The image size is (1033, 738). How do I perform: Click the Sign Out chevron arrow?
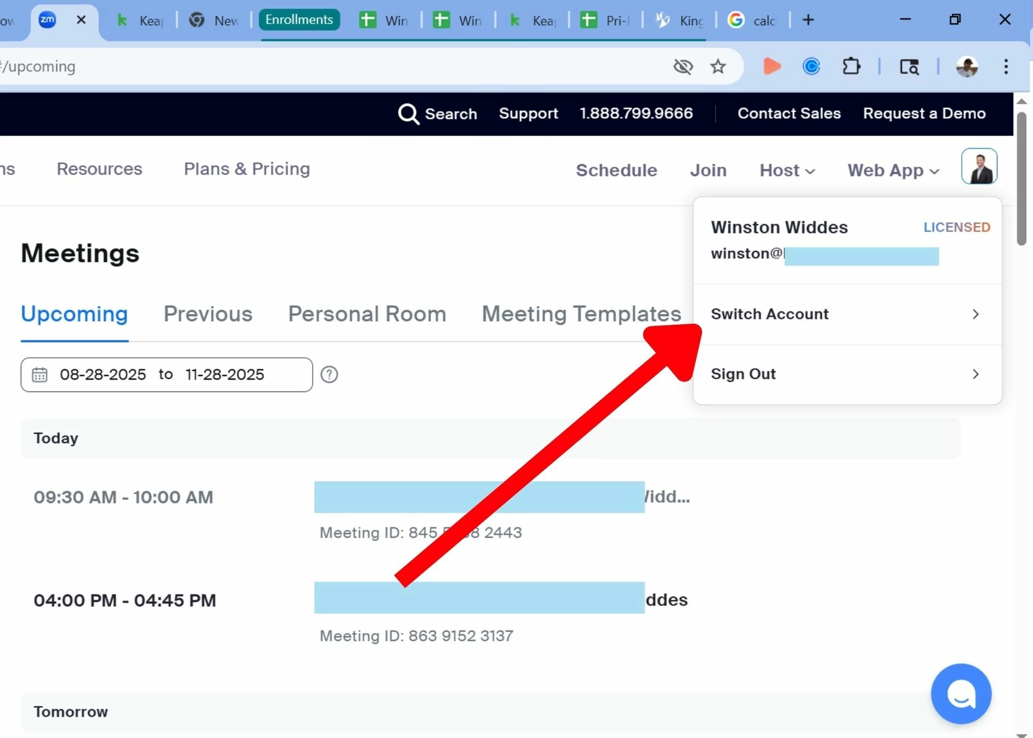pyautogui.click(x=975, y=374)
